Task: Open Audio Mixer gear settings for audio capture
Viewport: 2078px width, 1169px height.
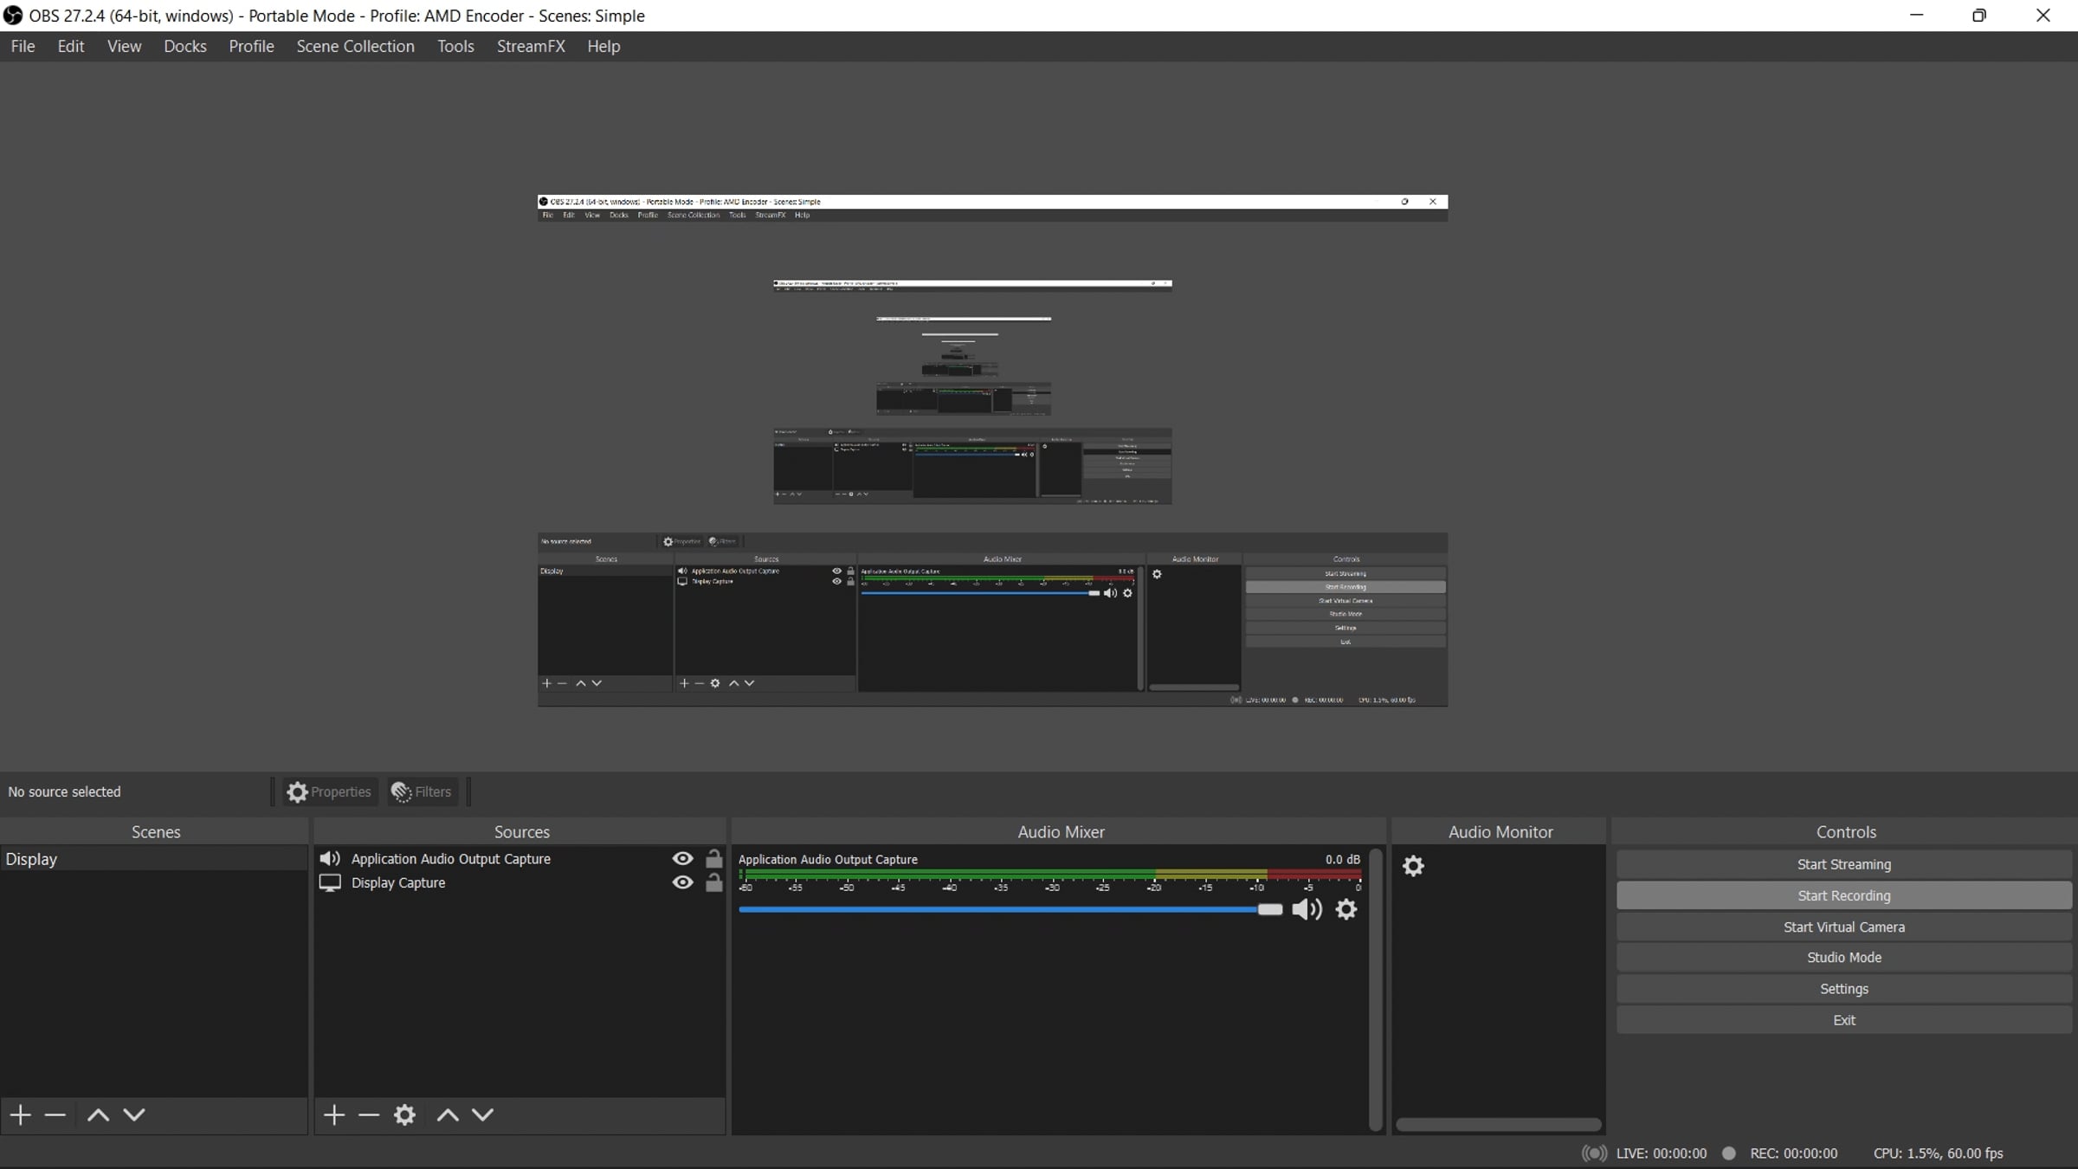Action: [1346, 909]
